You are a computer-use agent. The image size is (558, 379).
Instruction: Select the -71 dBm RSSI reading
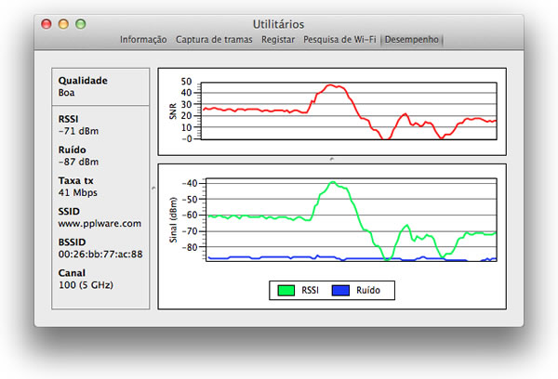(78, 131)
